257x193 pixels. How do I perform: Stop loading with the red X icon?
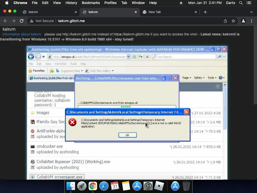click(x=147, y=57)
